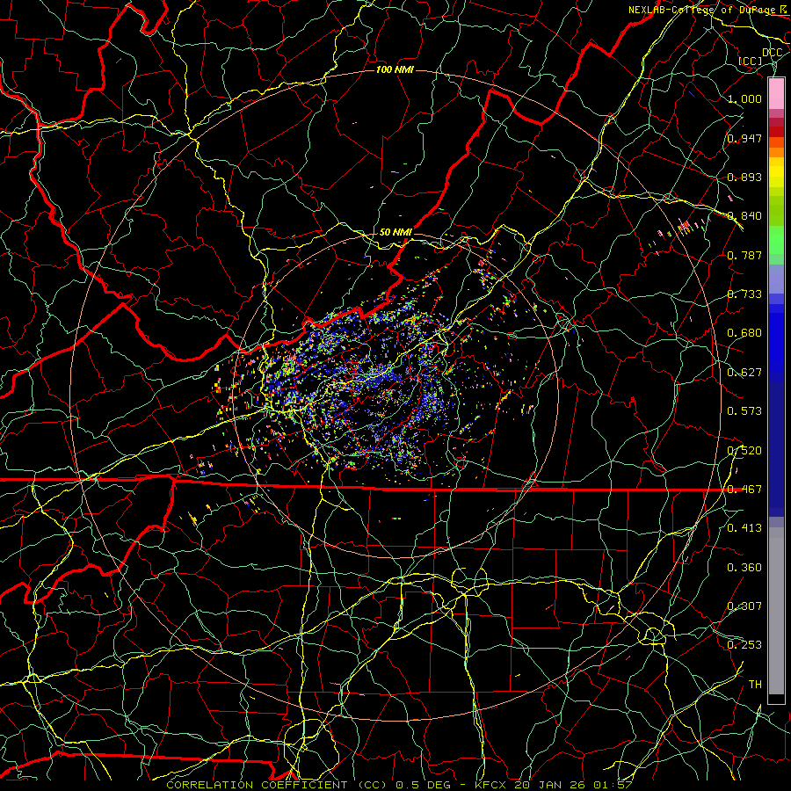Pick the gray lower color bar segment

(x=776, y=611)
